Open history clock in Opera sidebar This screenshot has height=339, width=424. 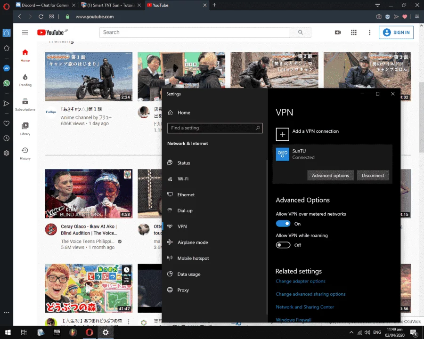(x=7, y=138)
